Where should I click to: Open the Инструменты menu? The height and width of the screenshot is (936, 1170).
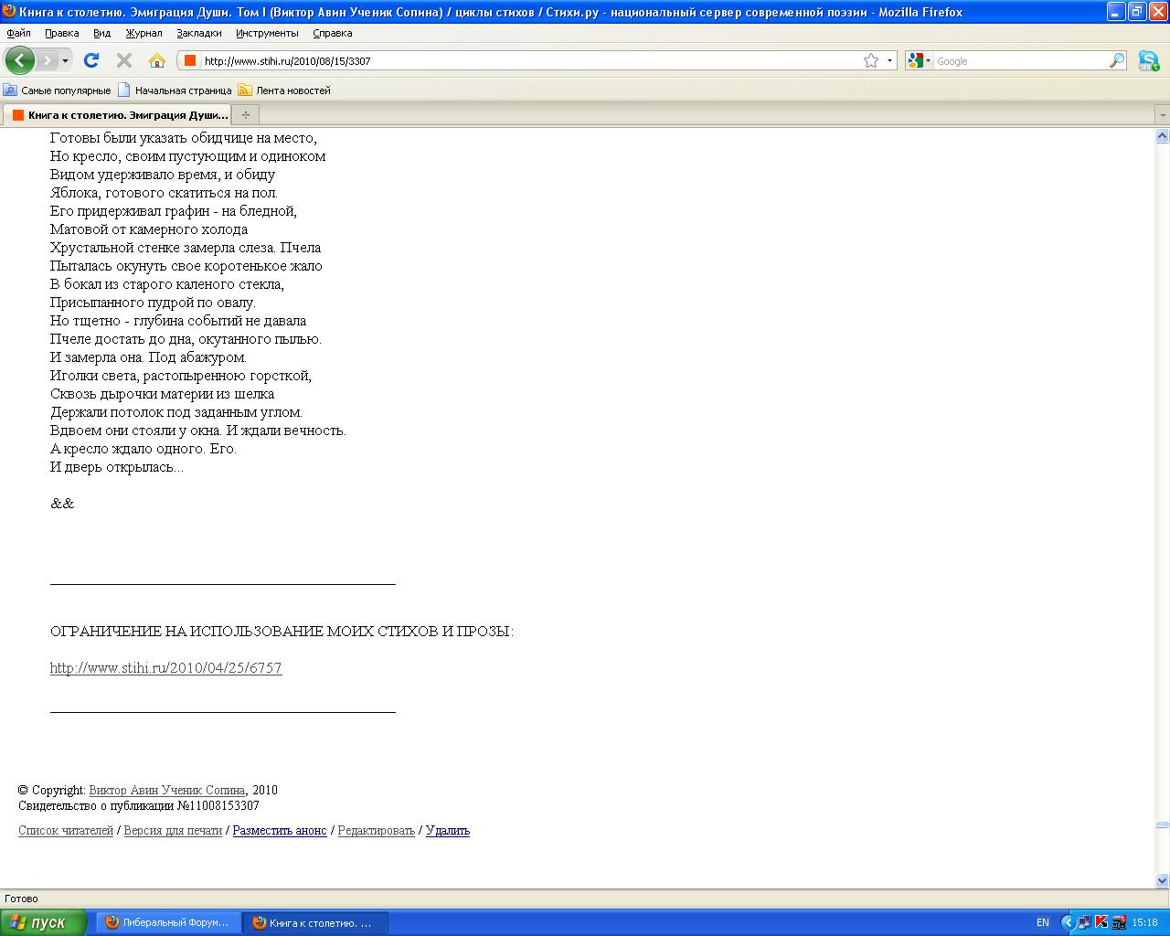point(267,33)
